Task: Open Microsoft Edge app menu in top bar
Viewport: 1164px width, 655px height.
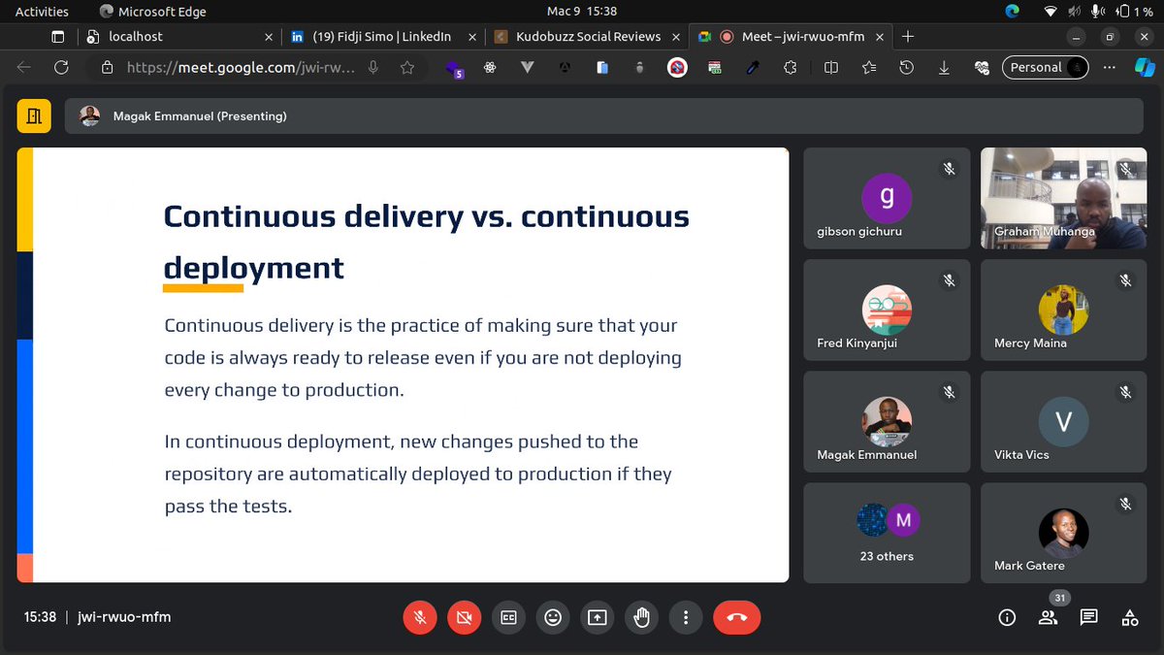Action: click(x=152, y=12)
